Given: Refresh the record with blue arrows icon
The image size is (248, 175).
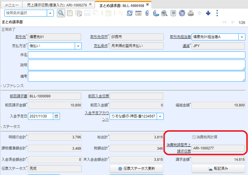Looking at the screenshot, I should 130,13.
